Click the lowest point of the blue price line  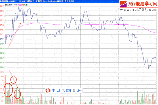click(149, 69)
